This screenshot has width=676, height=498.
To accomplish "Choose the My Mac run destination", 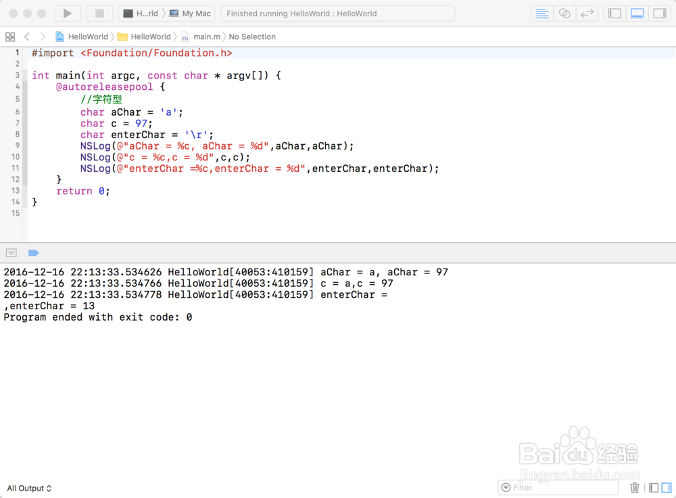I will 191,14.
